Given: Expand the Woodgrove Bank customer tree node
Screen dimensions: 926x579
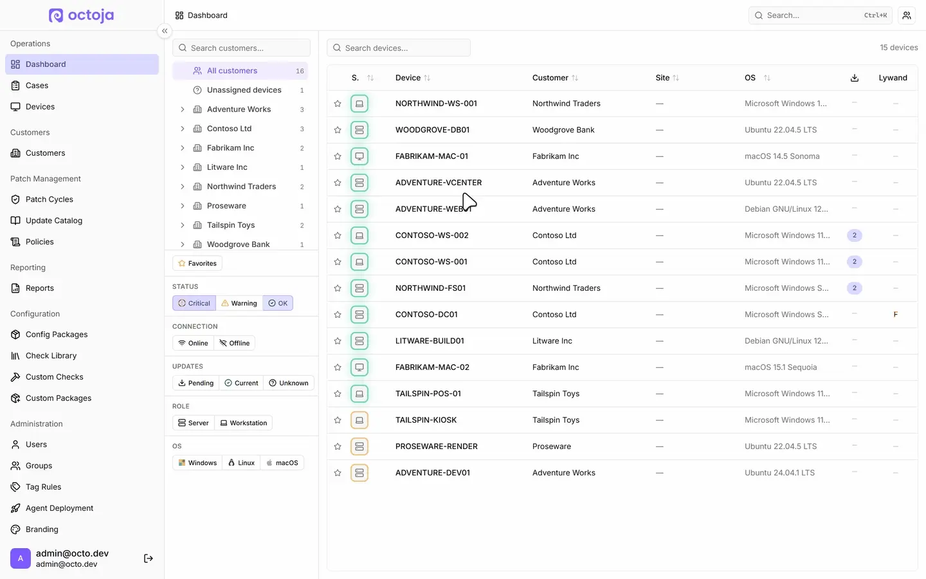Looking at the screenshot, I should tap(183, 244).
